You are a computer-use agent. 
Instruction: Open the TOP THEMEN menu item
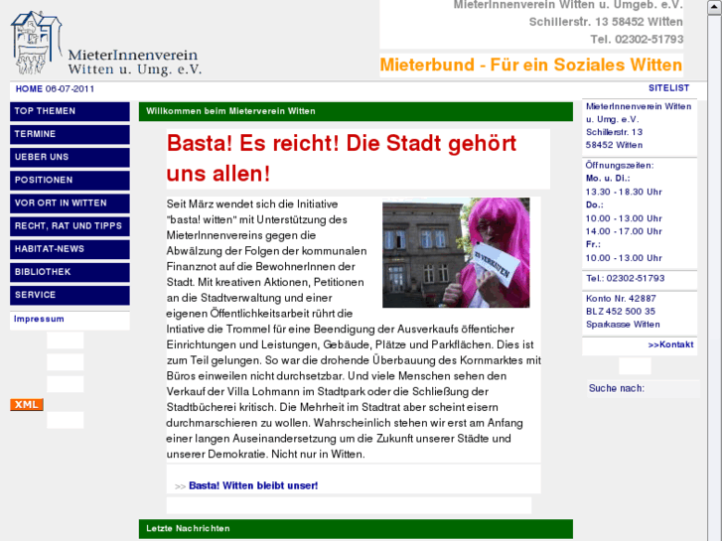click(70, 111)
